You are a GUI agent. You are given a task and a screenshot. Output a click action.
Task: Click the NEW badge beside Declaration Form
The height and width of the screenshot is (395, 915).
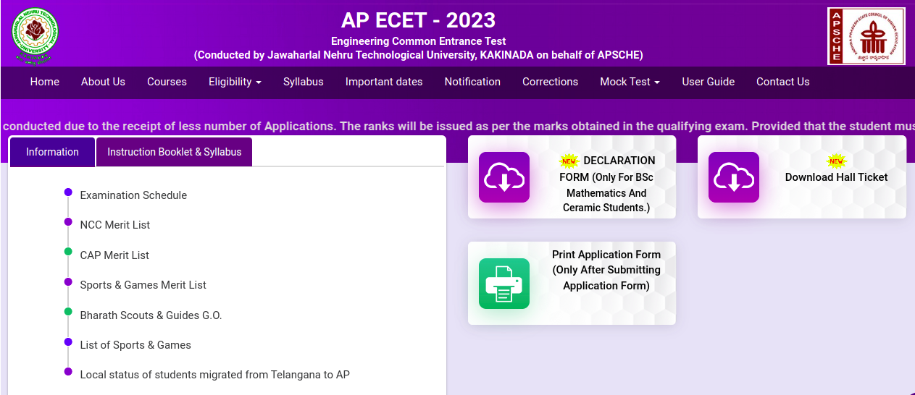pos(569,161)
